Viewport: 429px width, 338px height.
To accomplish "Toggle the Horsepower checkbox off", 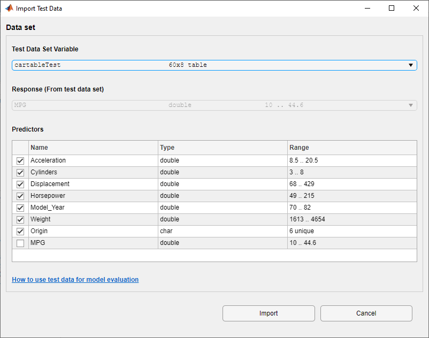I will pos(20,196).
